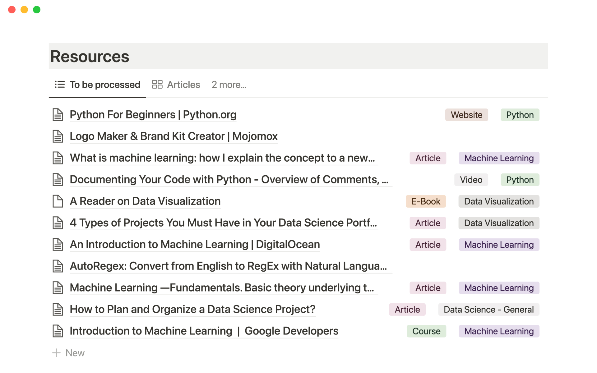This screenshot has width=597, height=373.
Task: Click the New button below the list
Action: pos(75,353)
